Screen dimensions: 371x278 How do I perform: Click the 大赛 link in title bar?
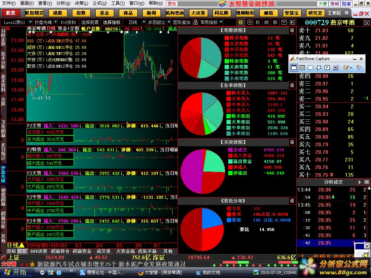(x=322, y=4)
